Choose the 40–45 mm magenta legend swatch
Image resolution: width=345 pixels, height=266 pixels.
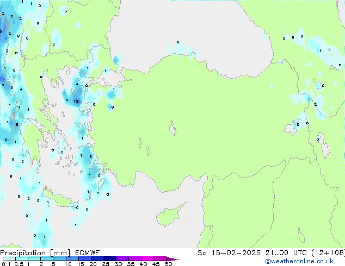pyautogui.click(x=147, y=259)
